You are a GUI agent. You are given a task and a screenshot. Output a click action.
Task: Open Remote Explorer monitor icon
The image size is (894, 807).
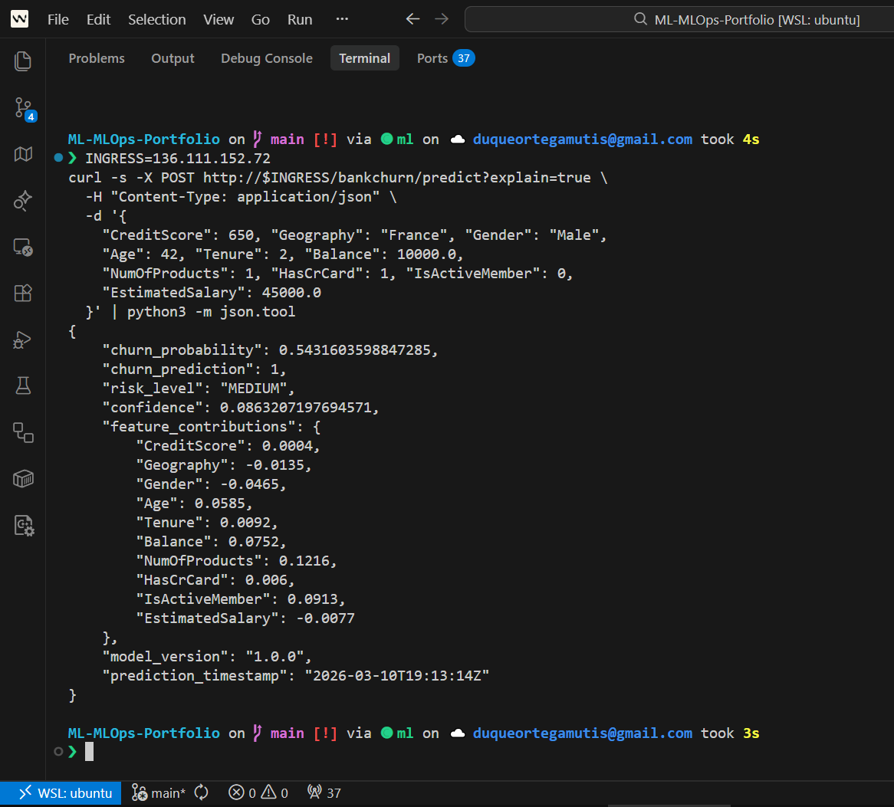click(23, 248)
